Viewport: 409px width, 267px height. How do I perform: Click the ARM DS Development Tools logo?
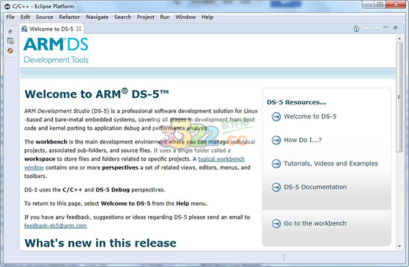[56, 50]
